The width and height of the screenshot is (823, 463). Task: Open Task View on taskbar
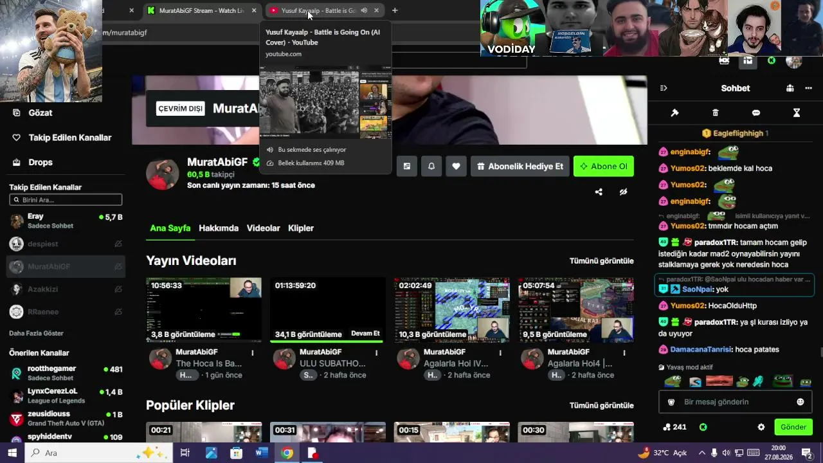point(185,453)
